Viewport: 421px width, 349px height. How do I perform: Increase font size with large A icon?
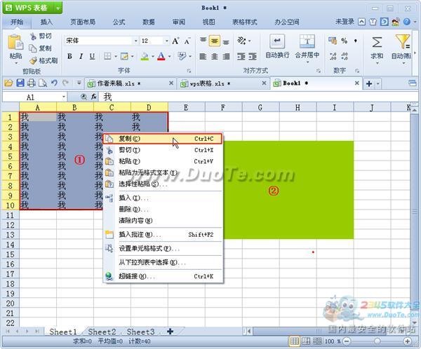pyautogui.click(x=175, y=41)
